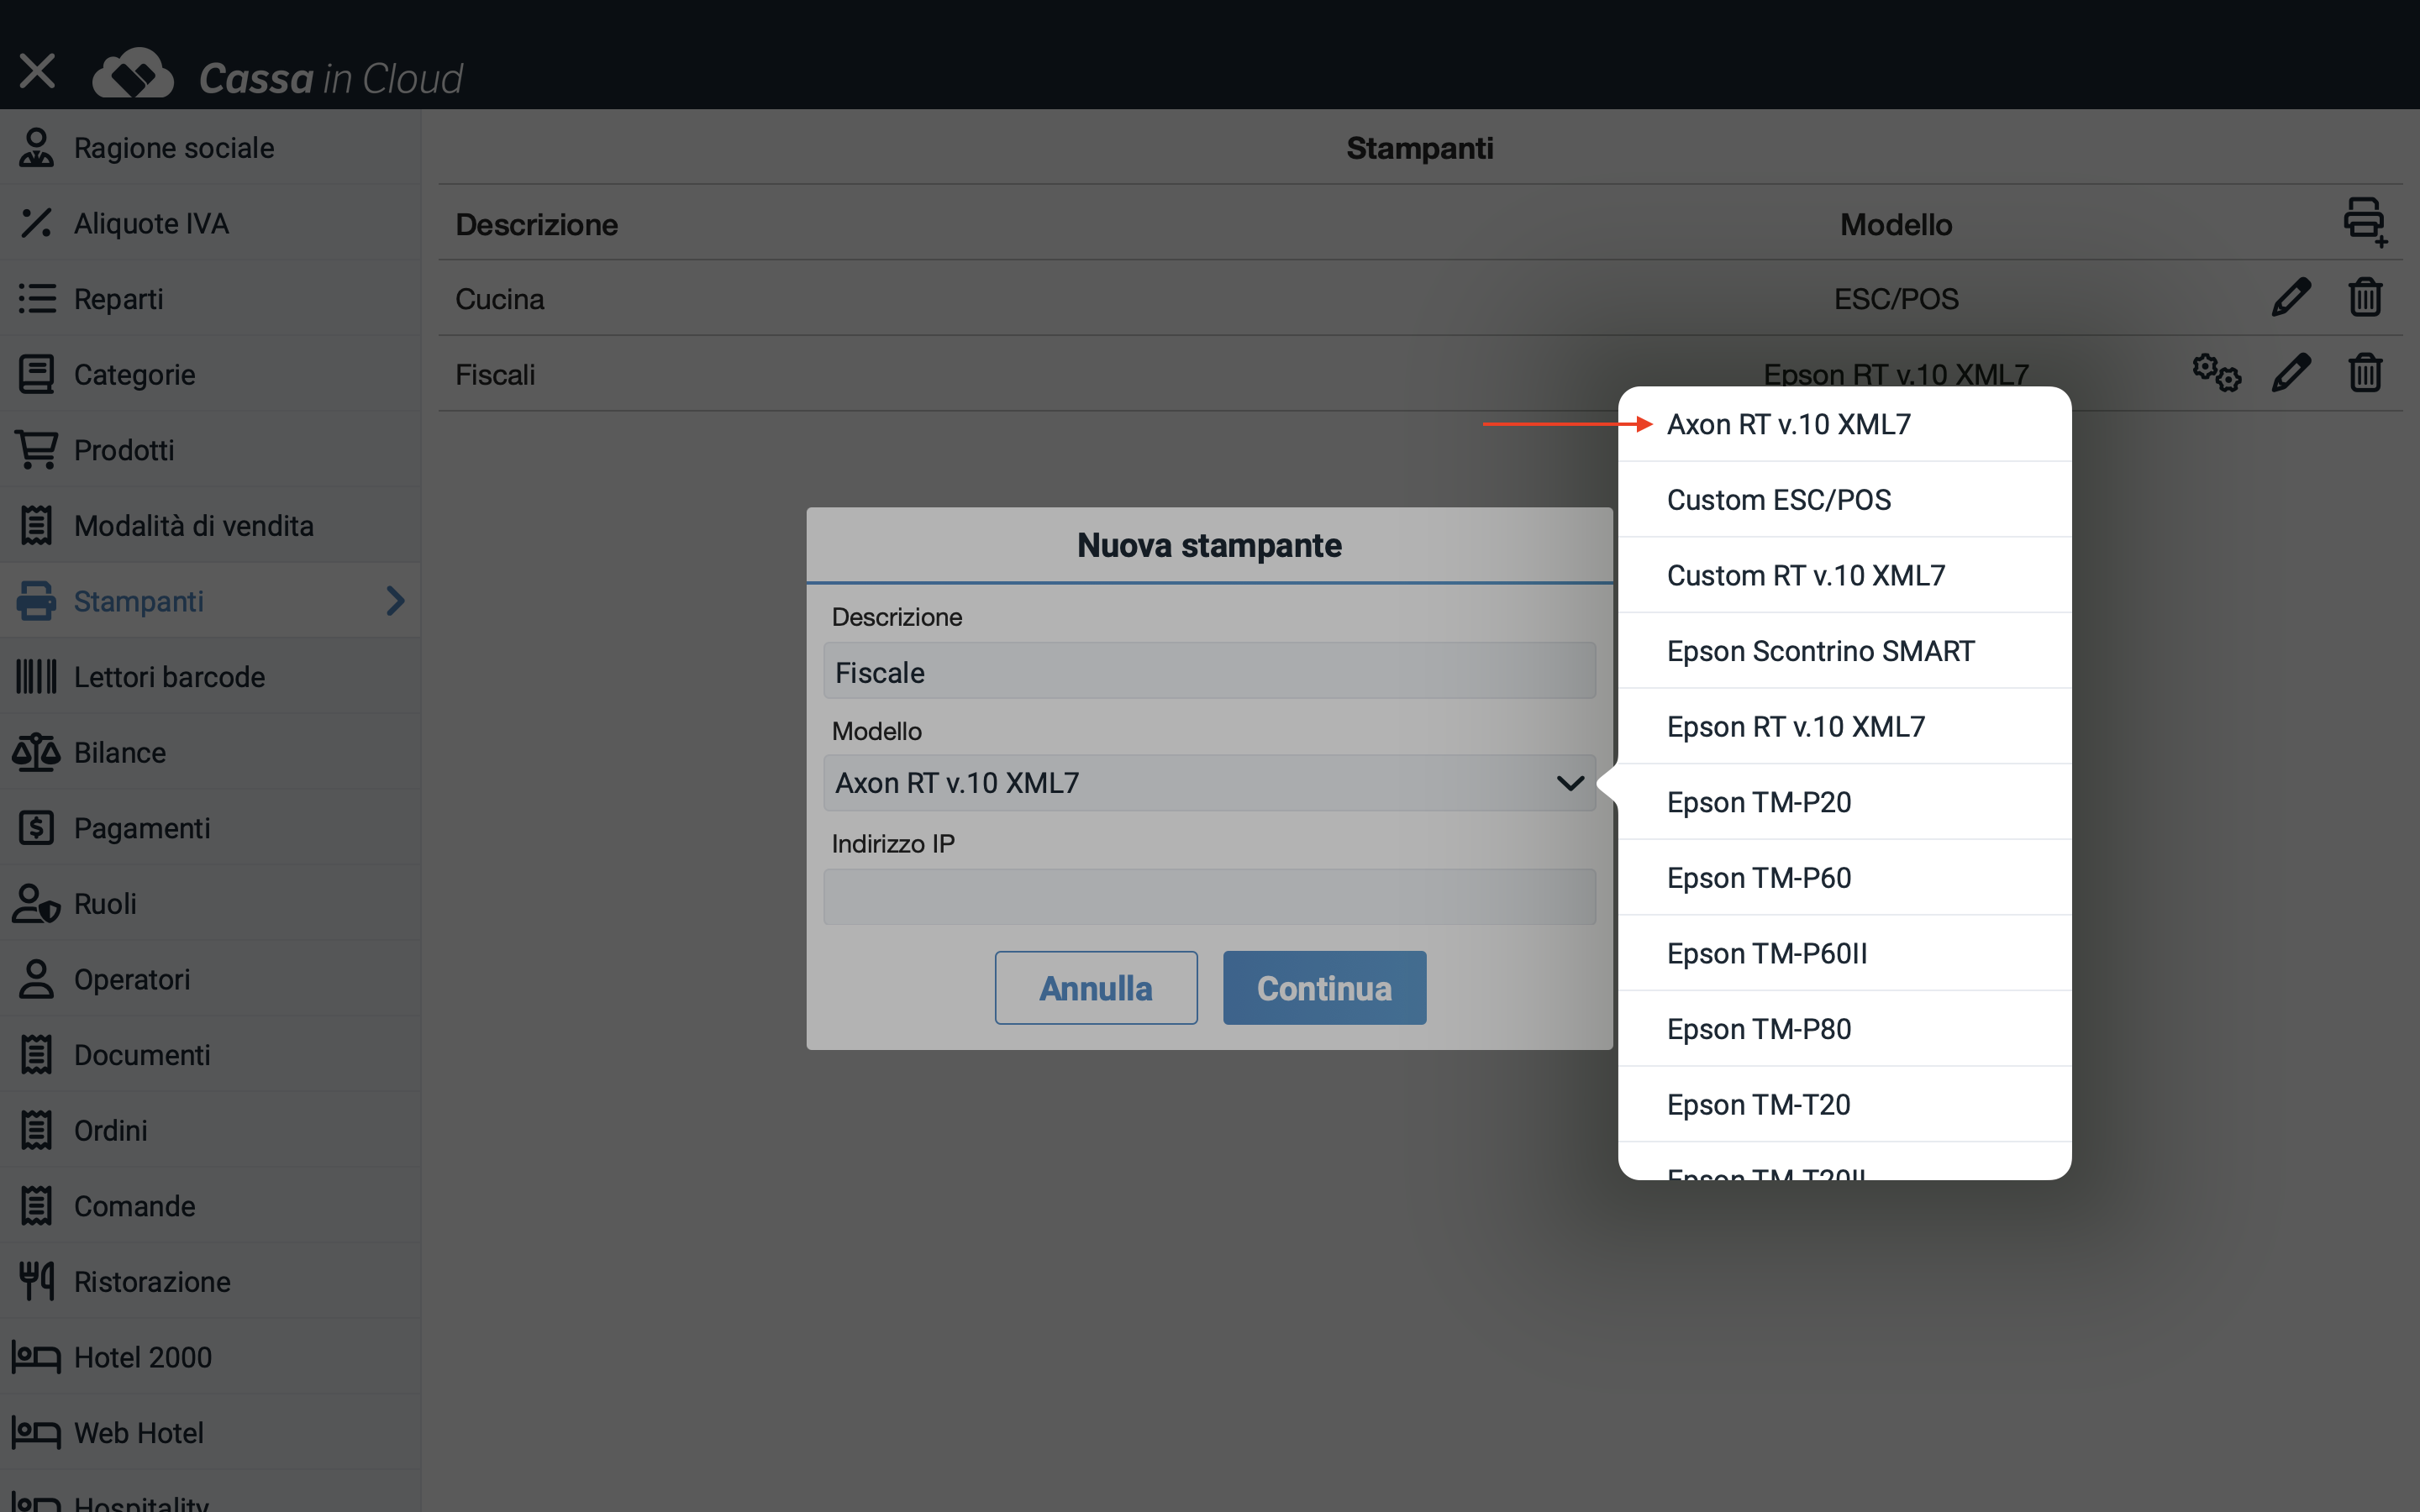Select Epson TM-P80 option
The height and width of the screenshot is (1512, 2420).
coord(1758,1029)
